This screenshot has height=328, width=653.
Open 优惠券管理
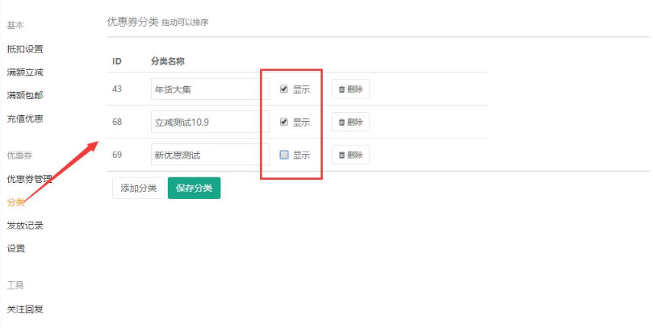tap(30, 179)
